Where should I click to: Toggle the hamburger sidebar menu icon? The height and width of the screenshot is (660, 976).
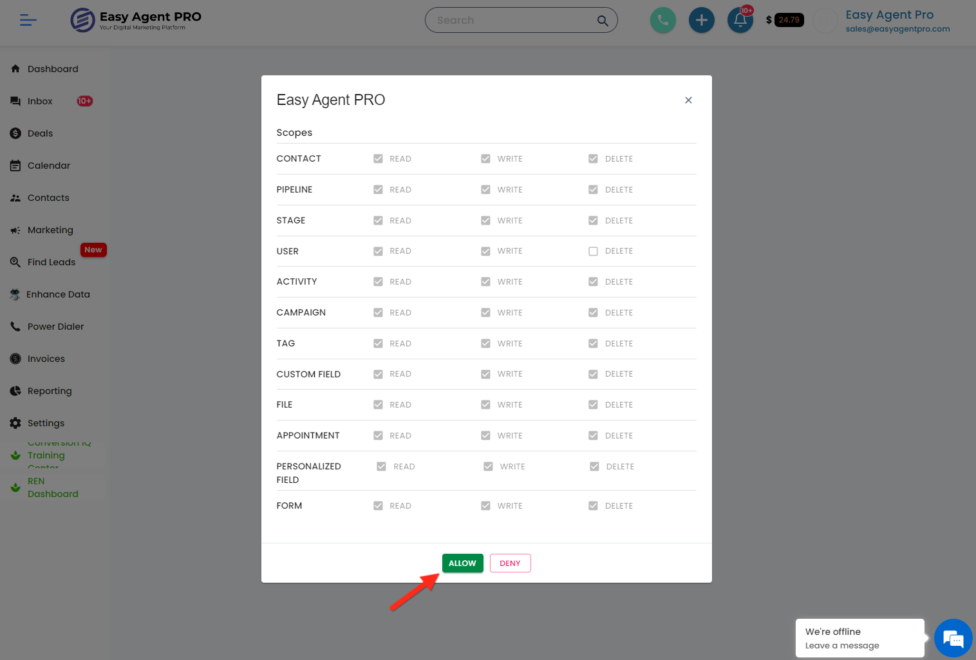pos(28,21)
